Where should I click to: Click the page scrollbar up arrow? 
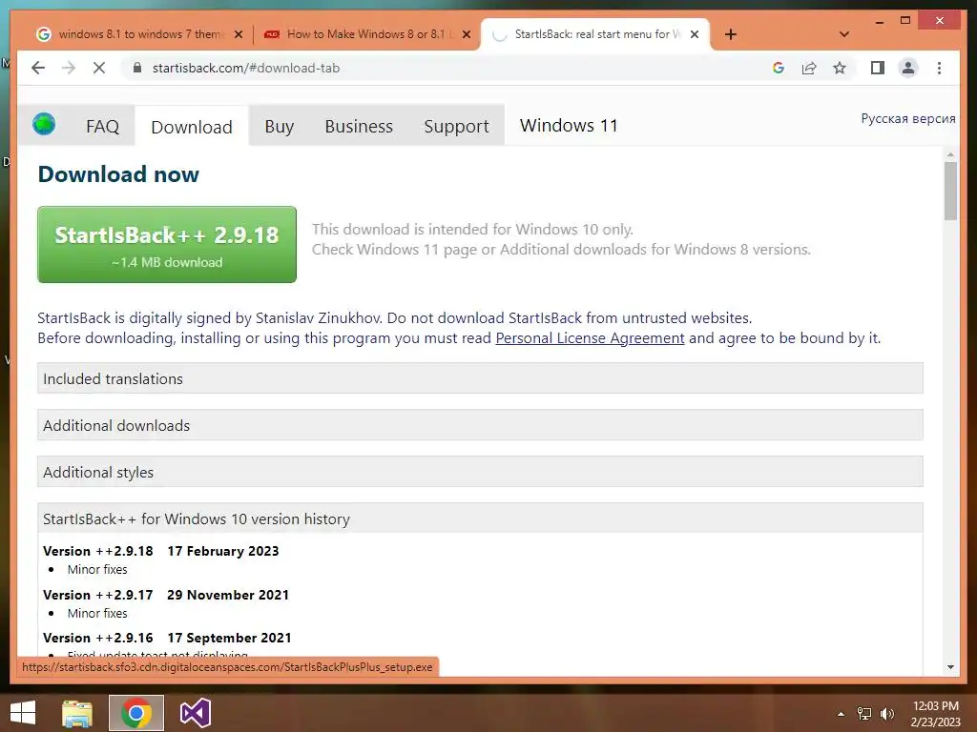click(x=950, y=153)
